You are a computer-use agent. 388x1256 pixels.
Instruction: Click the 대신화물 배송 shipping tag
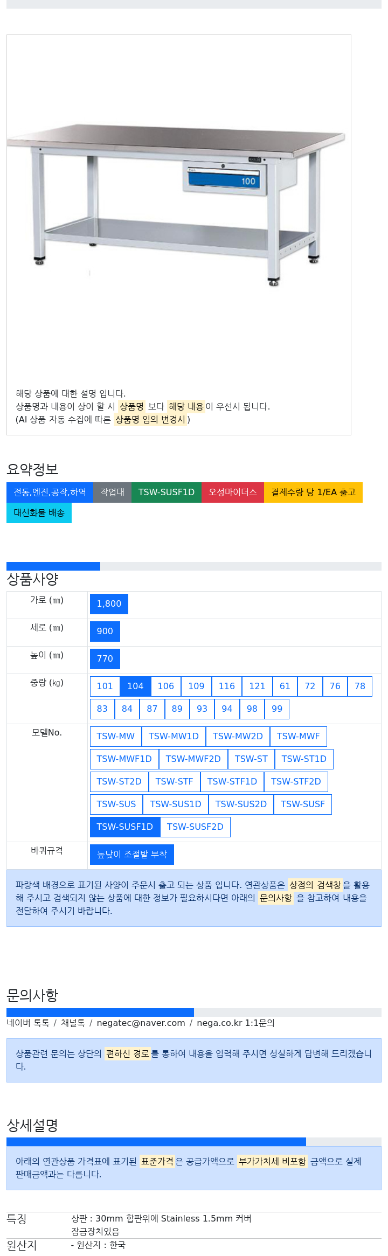39,512
